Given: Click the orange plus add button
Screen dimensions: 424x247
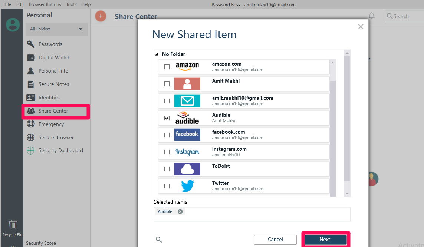Looking at the screenshot, I should click(101, 16).
